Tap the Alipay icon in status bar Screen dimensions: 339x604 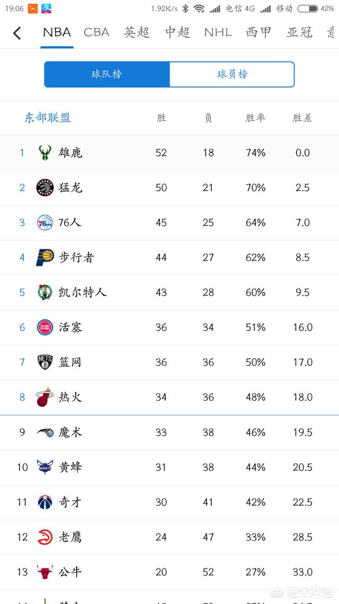point(47,8)
